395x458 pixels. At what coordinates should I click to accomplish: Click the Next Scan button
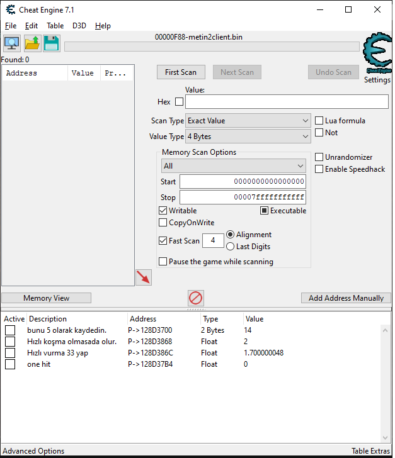(237, 72)
